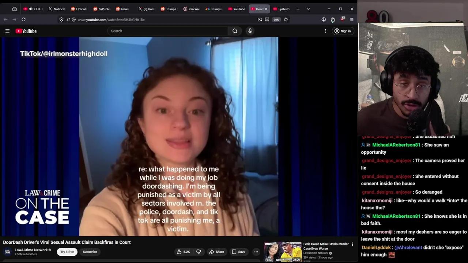Switch to the Iran War tab
468x263 pixels.
[x=192, y=9]
